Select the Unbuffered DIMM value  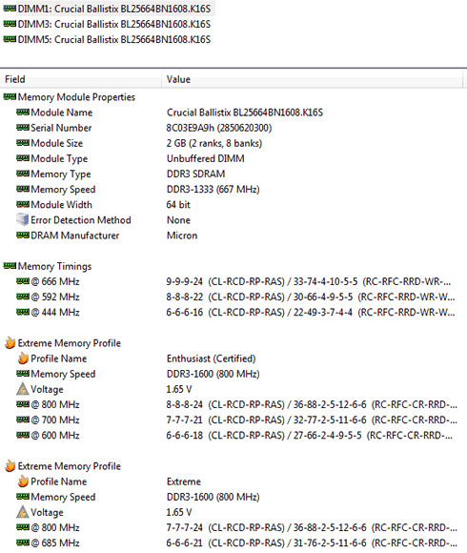coord(206,158)
